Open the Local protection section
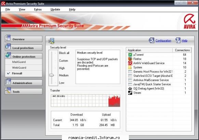This screenshot has height=140, width=199. (x=24, y=48)
